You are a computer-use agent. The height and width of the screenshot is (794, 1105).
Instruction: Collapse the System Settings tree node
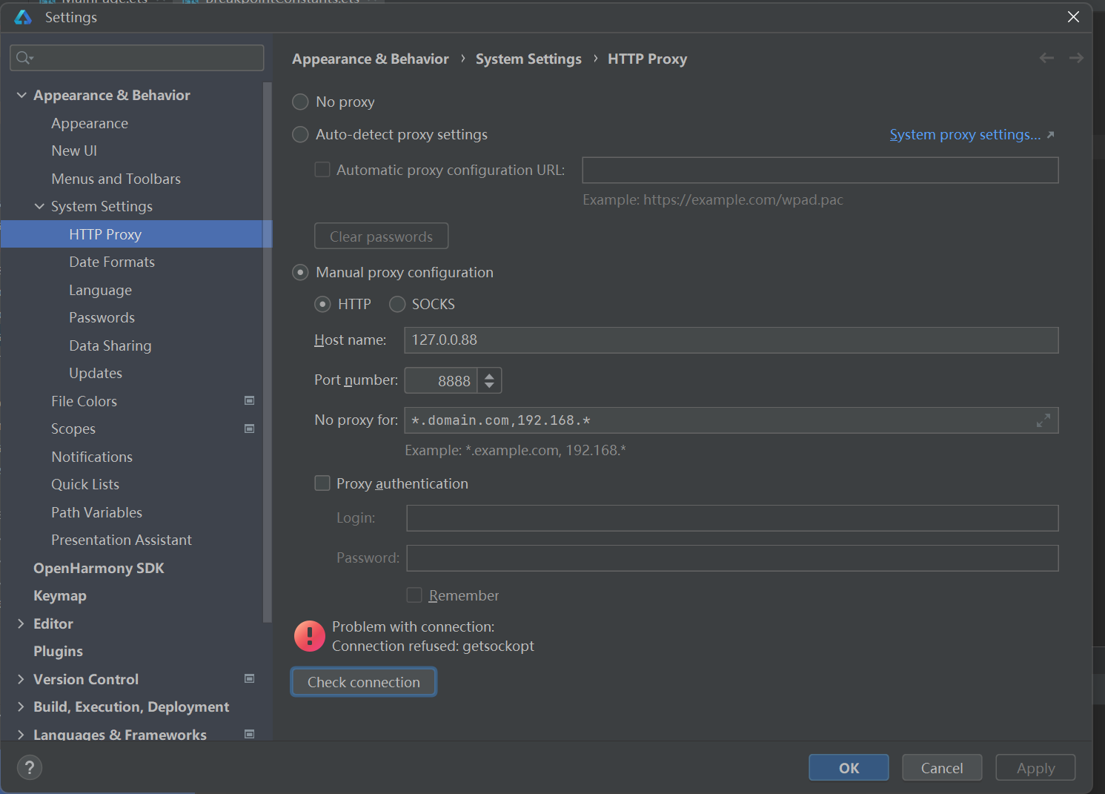pyautogui.click(x=39, y=206)
